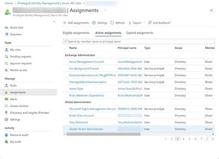Click the Refresh icon in toolbar
Screen dimensions: 219x159
tap(112, 23)
